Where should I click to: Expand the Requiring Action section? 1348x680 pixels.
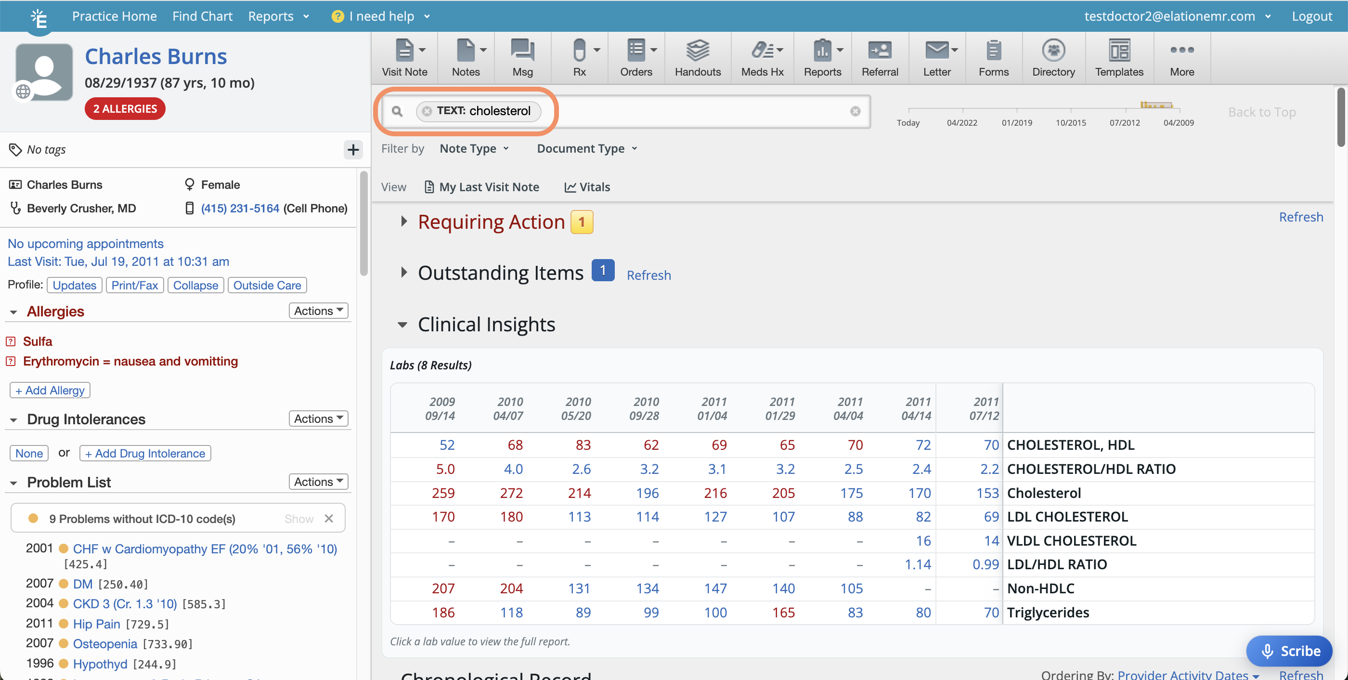tap(403, 222)
